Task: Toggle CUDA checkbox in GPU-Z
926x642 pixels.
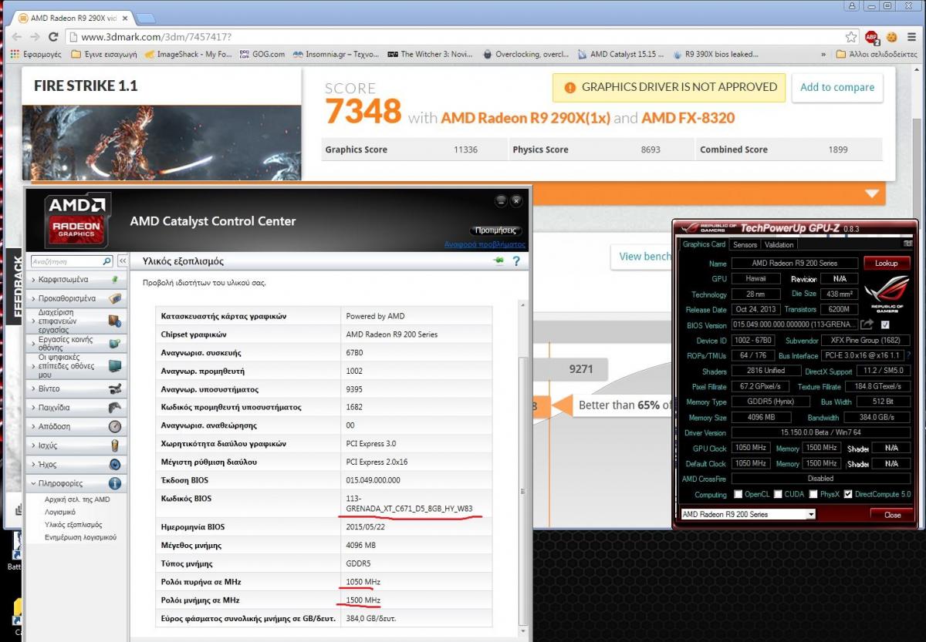Action: [779, 494]
